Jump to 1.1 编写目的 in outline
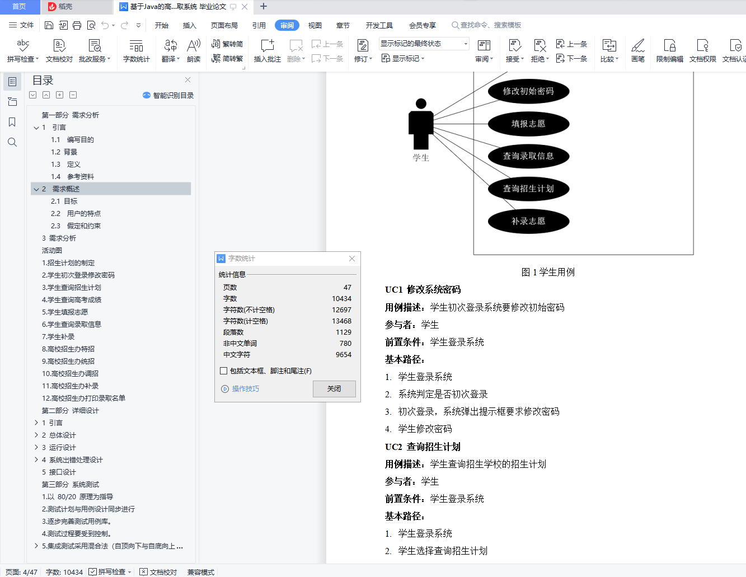The image size is (746, 577). click(x=73, y=140)
